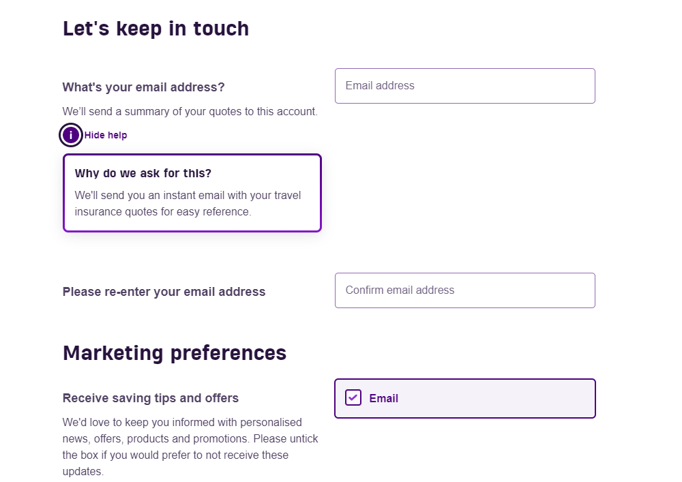The height and width of the screenshot is (482, 682).
Task: Click the empty right side of the Email option box
Action: click(x=518, y=398)
